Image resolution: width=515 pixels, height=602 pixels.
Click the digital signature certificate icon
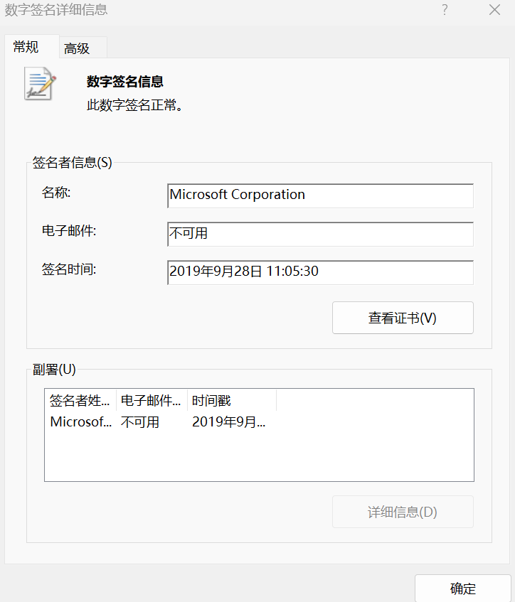pyautogui.click(x=40, y=84)
